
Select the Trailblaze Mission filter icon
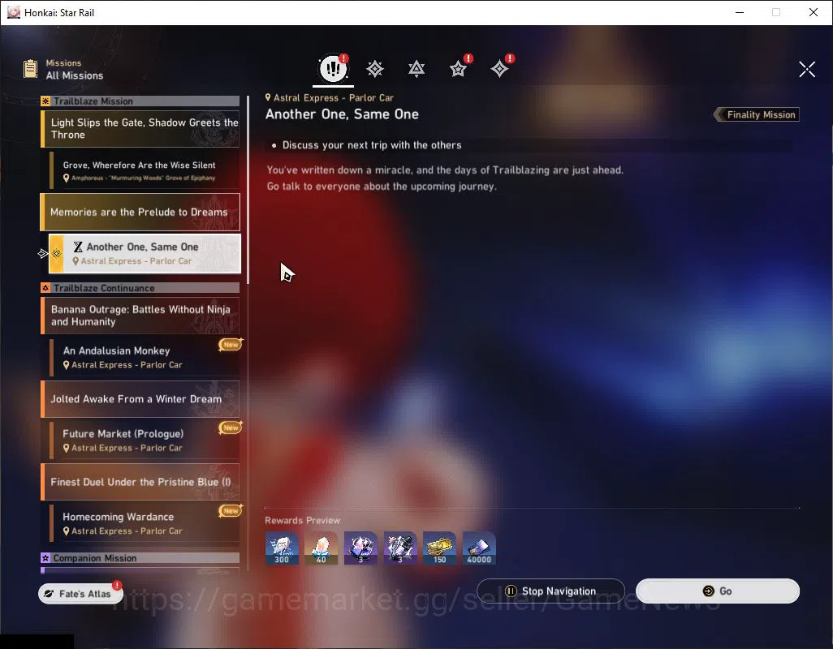374,68
